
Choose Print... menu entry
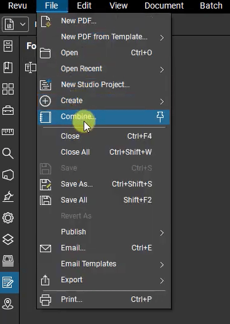[104, 299]
